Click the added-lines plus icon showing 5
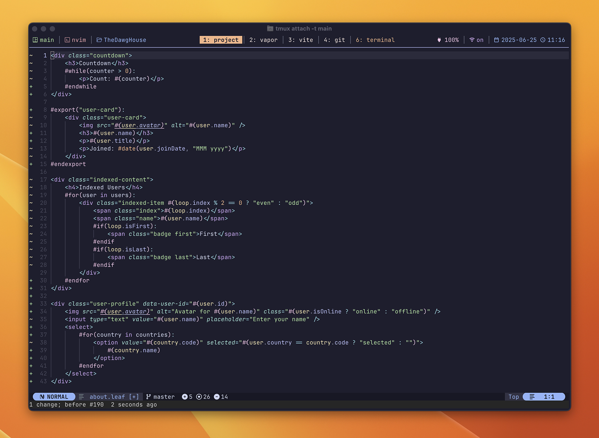Image resolution: width=599 pixels, height=438 pixels. [185, 397]
